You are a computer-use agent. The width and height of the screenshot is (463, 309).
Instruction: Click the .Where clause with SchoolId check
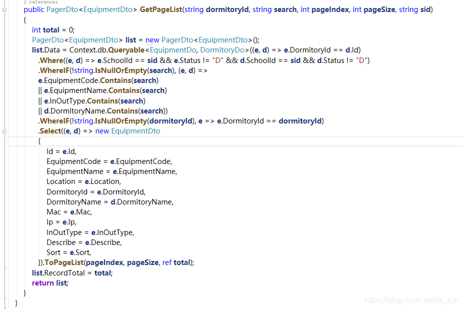204,60
